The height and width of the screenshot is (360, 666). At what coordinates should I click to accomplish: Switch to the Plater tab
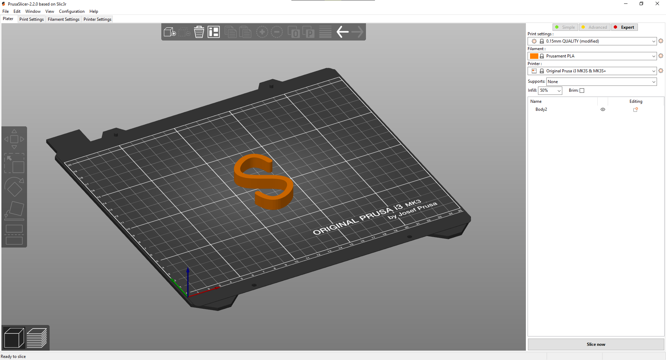(8, 19)
